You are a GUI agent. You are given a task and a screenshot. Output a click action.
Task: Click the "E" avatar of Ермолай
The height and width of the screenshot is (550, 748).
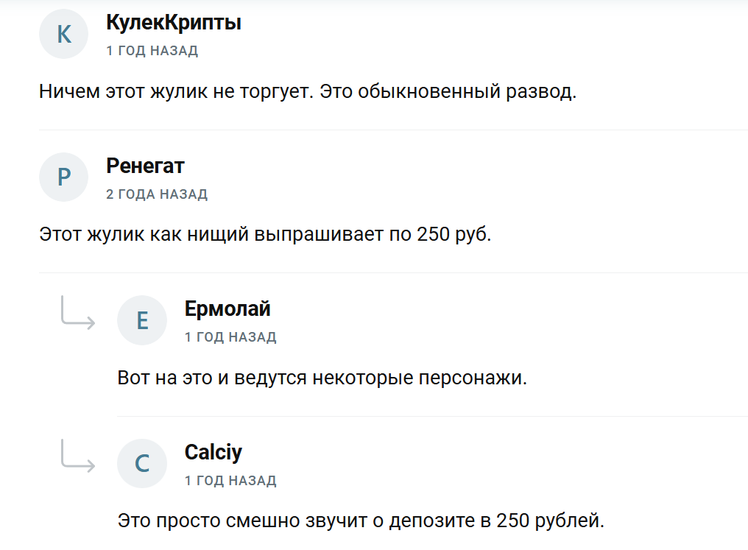coord(142,320)
